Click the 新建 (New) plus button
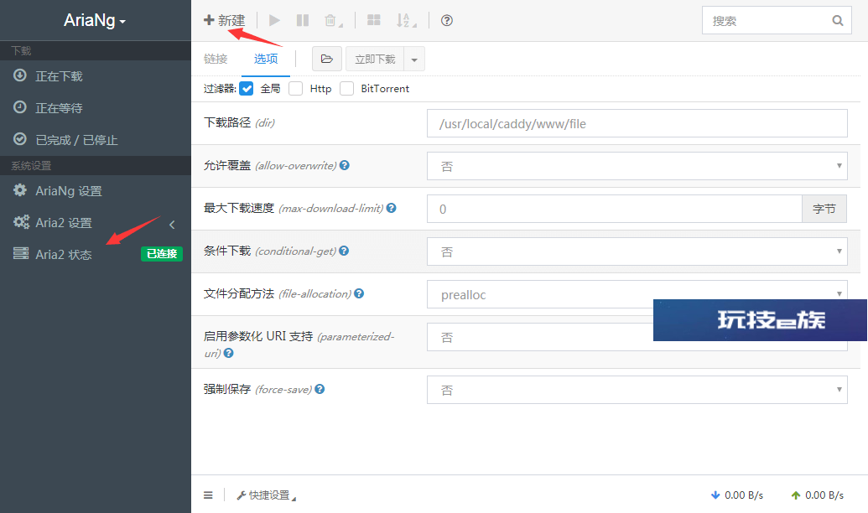Screen dimensions: 868x513 (224, 20)
